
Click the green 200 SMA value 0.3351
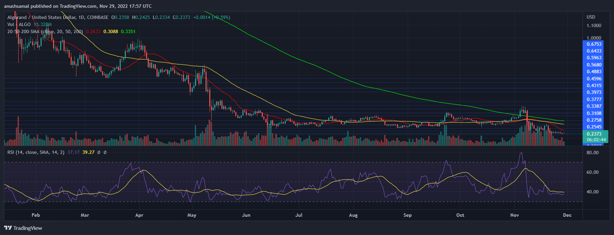[128, 31]
